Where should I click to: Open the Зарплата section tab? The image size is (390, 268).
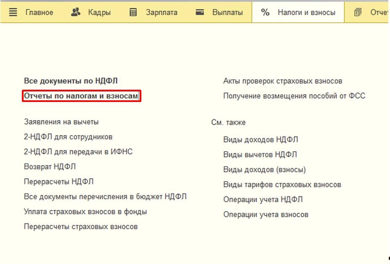pyautogui.click(x=162, y=12)
